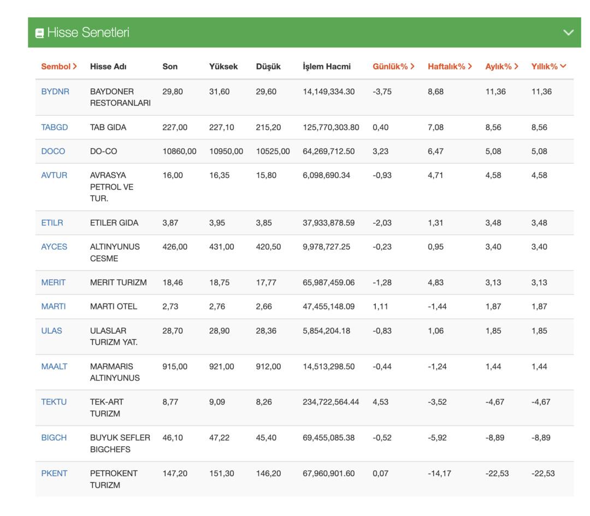
Task: Sort table by Aylık% column
Action: tap(501, 67)
